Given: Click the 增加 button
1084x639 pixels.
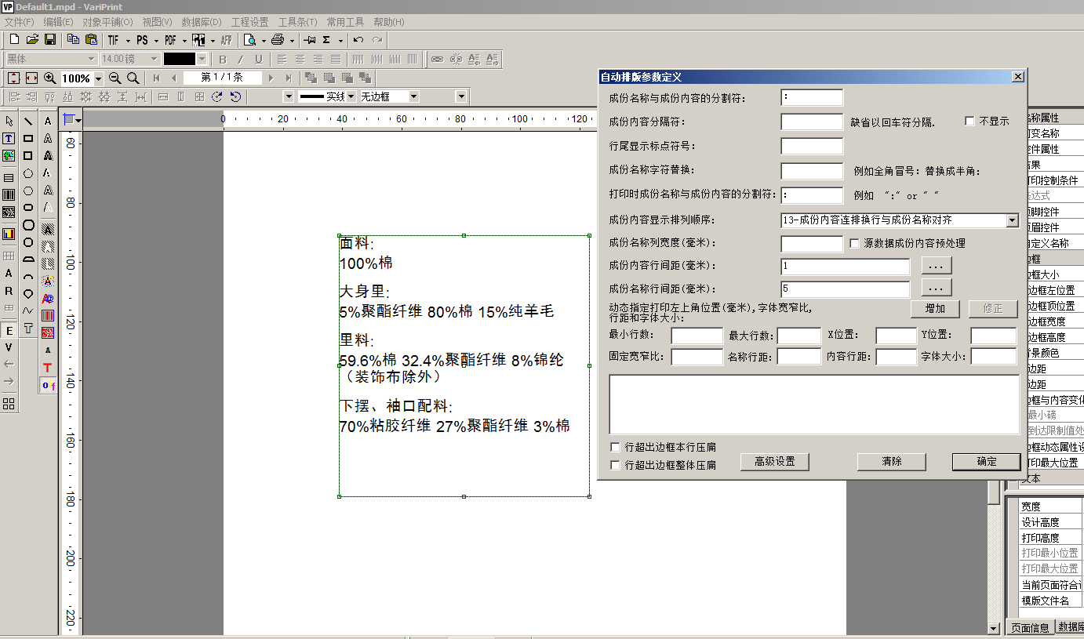Looking at the screenshot, I should click(935, 309).
